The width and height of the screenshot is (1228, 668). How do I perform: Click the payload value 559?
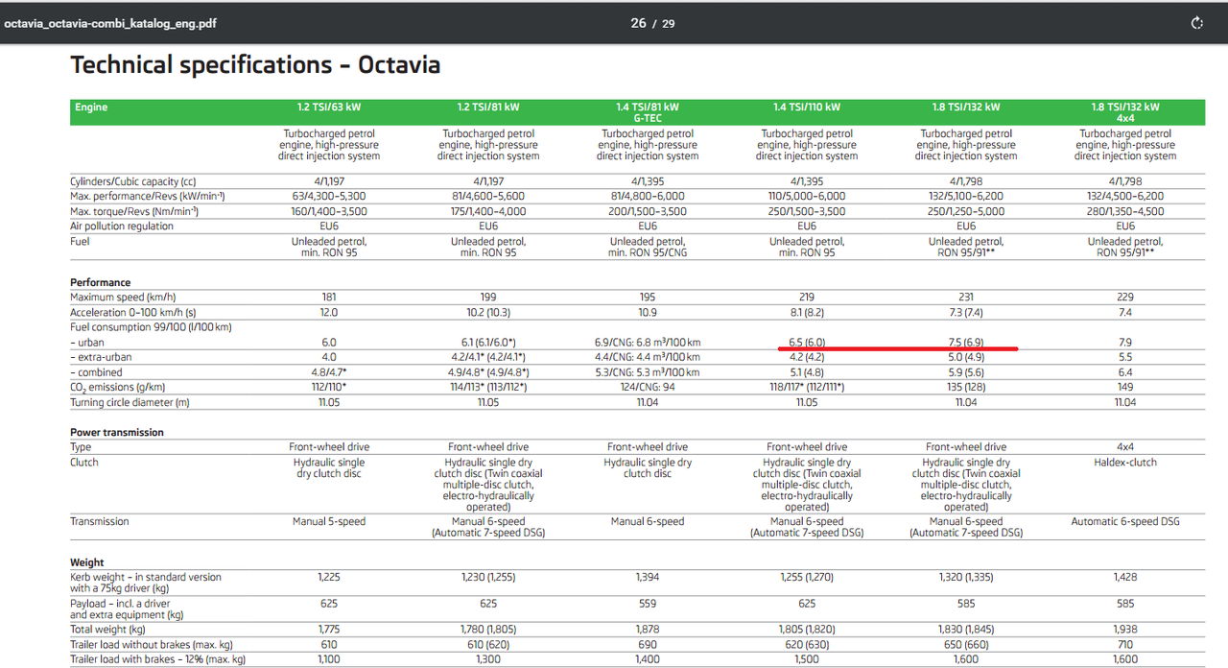(x=648, y=604)
